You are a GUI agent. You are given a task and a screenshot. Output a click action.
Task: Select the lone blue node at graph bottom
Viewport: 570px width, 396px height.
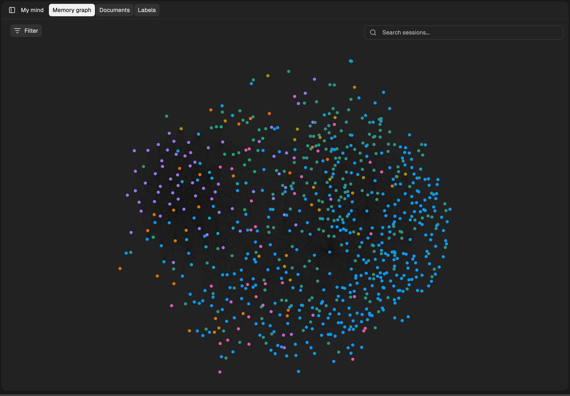[x=298, y=371]
